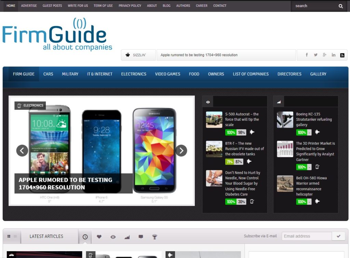Click plane icon under BTR-T article
This screenshot has height=258, width=350.
coord(249,161)
